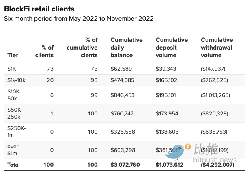
Task: Select the '$50K-250k' tier cell
Action: [15, 113]
